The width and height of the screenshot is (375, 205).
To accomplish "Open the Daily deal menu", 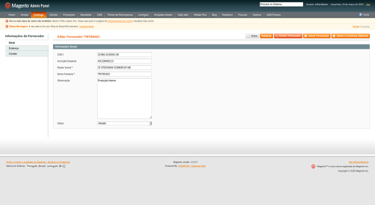I will coord(183,15).
